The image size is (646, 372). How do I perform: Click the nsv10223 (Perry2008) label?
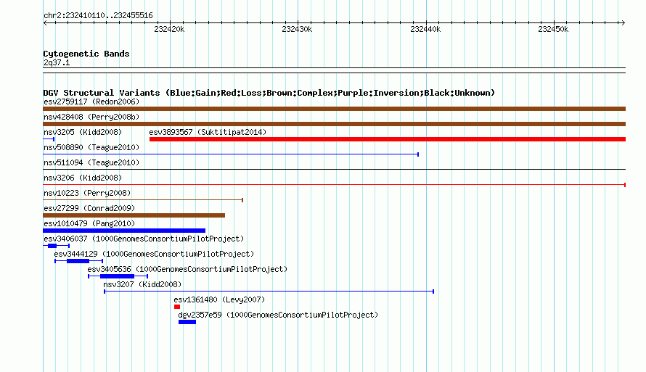pos(87,193)
